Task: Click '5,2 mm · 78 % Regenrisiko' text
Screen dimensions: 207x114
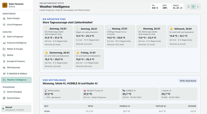Action: (x=119, y=41)
